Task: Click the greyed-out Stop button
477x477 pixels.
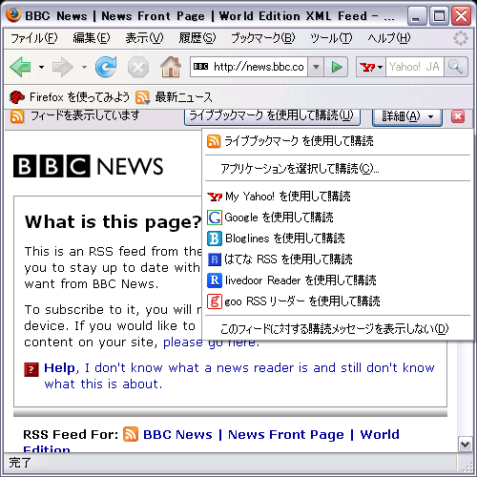Action: [x=138, y=67]
